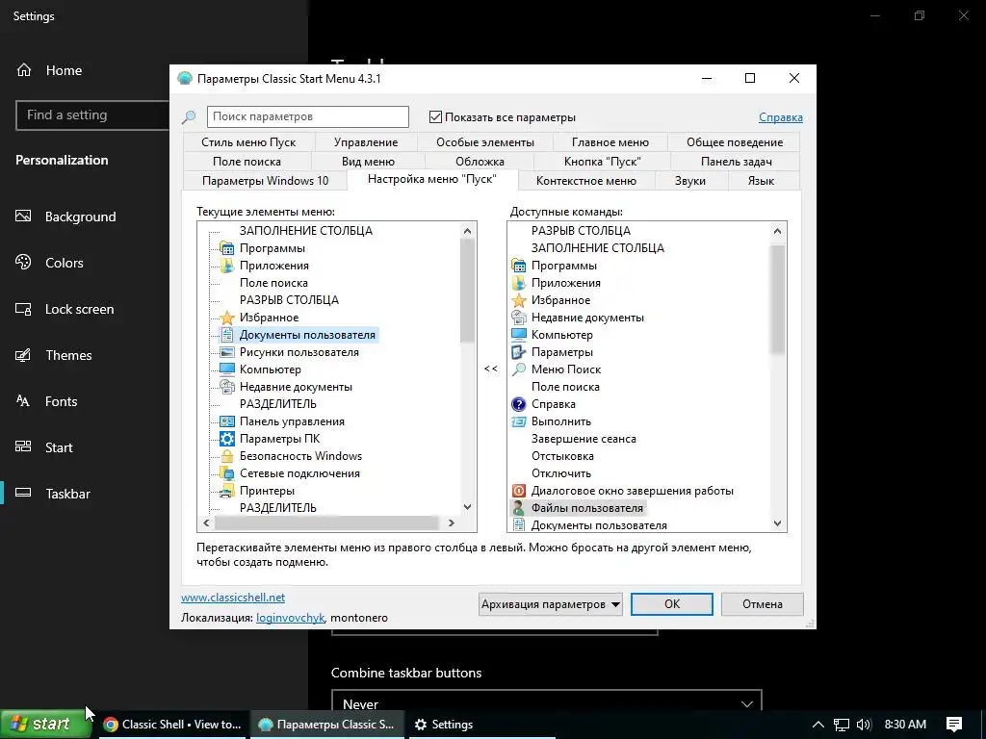
Task: Click the Документы пользователя icon in left list
Action: coord(227,335)
